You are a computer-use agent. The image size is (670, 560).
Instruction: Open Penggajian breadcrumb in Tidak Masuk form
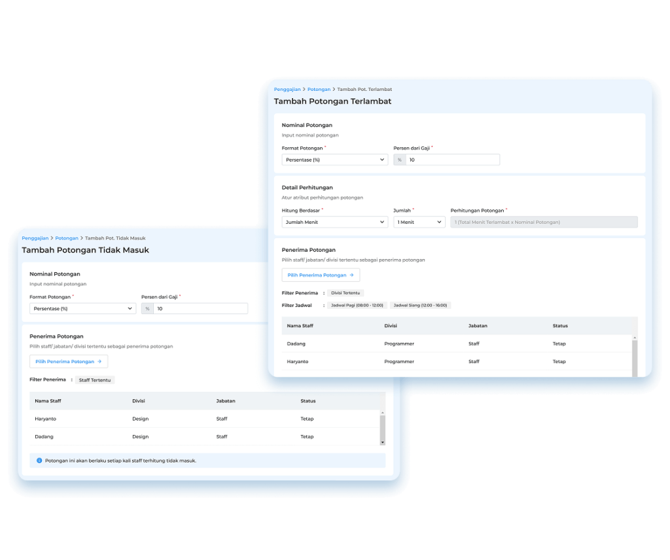(x=35, y=238)
